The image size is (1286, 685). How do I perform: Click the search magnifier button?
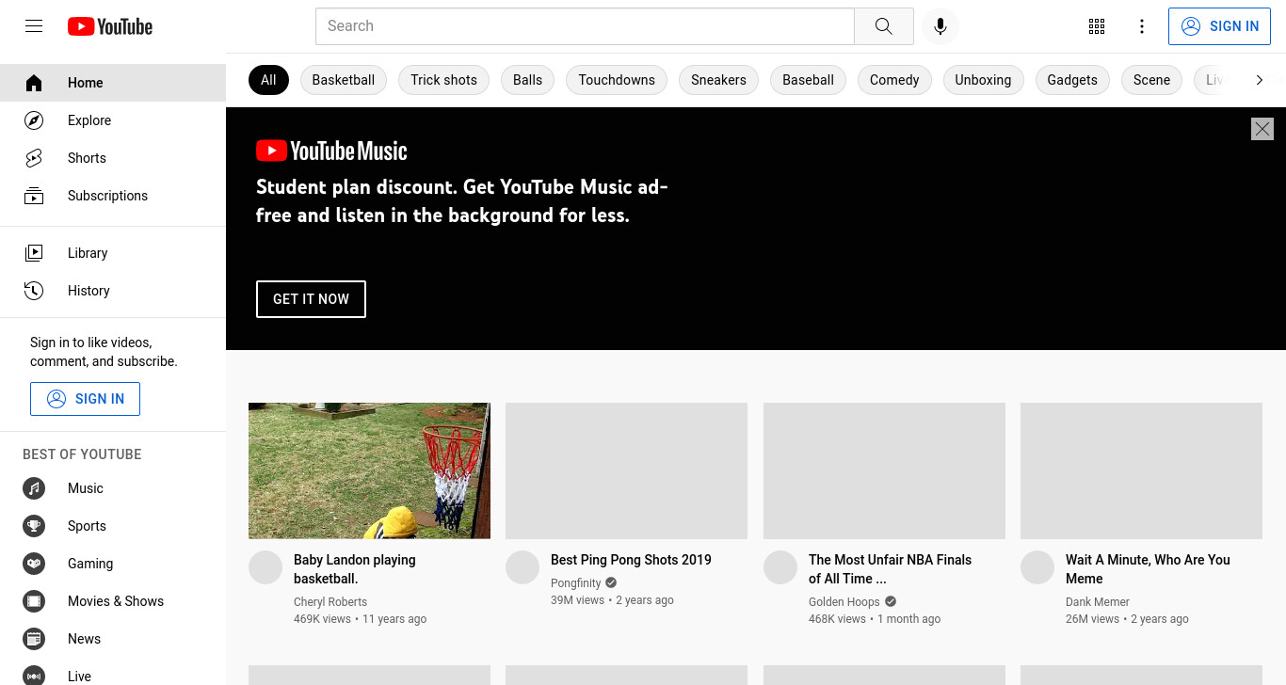[x=883, y=26]
